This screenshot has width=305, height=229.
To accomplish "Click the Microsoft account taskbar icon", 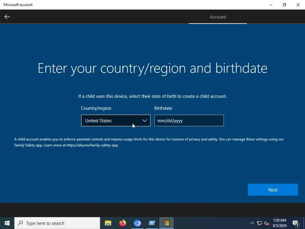I will pos(166,223).
